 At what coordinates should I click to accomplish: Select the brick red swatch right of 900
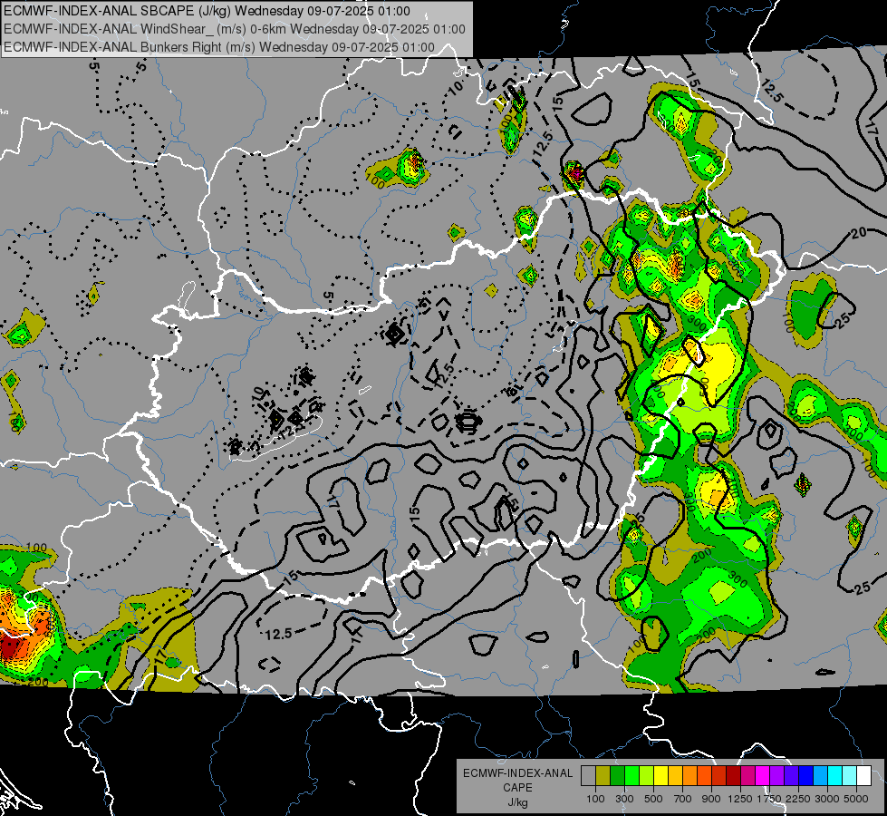(719, 776)
